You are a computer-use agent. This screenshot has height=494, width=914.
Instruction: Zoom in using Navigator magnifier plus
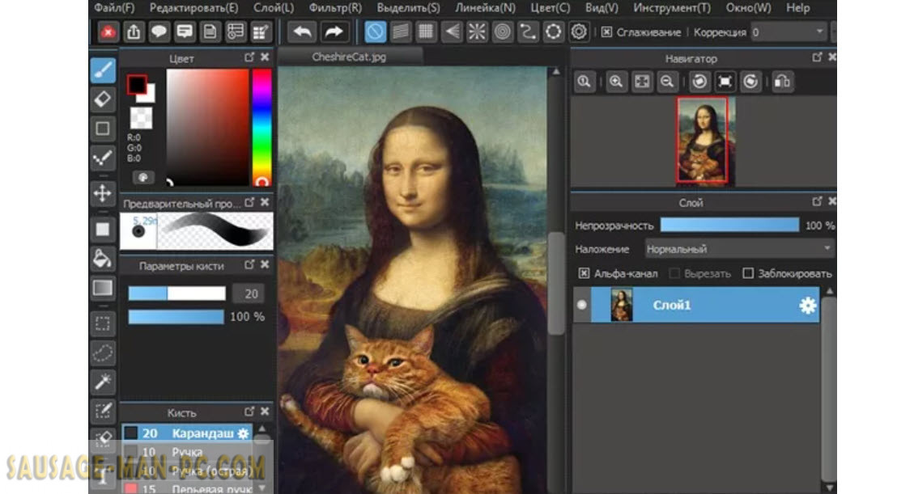[616, 82]
